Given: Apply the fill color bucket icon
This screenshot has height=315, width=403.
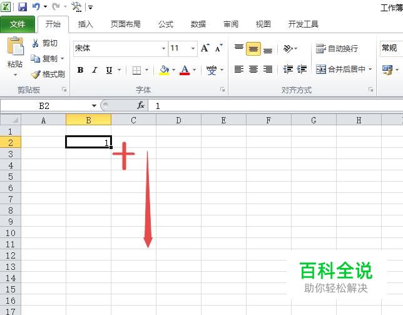Looking at the screenshot, I should click(164, 70).
